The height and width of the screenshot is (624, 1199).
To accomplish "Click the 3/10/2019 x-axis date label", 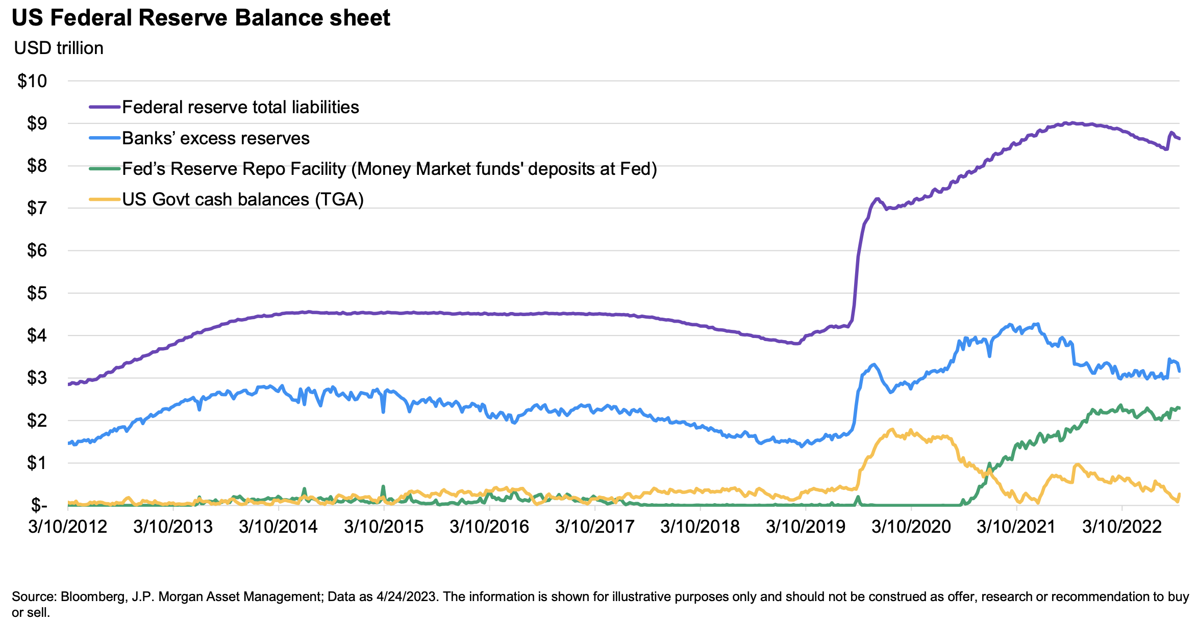I will (806, 527).
